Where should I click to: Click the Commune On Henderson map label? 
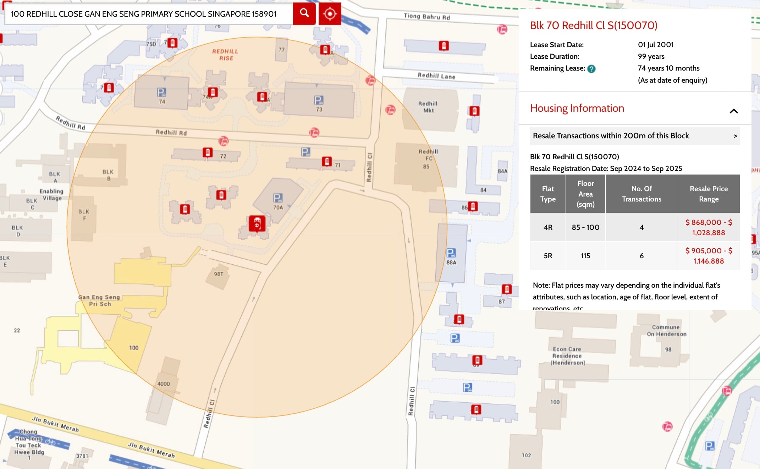pyautogui.click(x=666, y=331)
